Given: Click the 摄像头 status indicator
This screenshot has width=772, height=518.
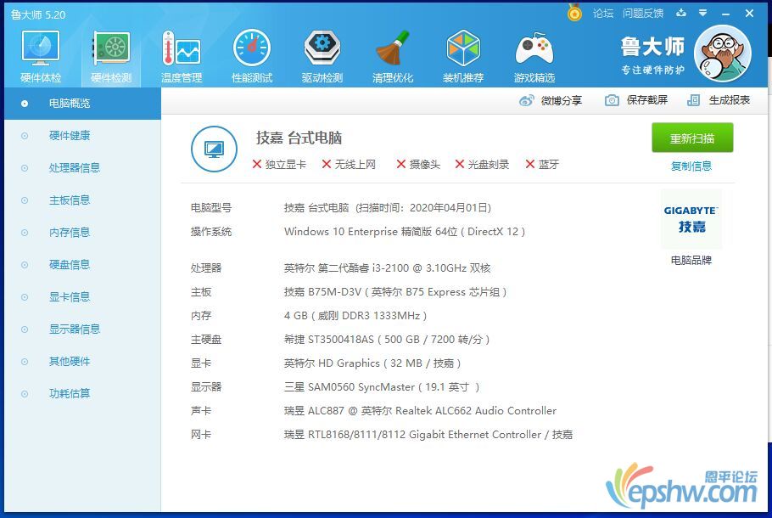Looking at the screenshot, I should click(418, 165).
